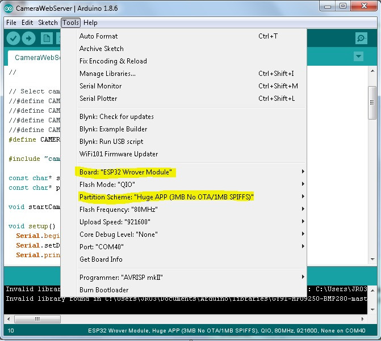Click the console horizontal scrollbar thumb
The width and height of the screenshot is (381, 341).
37,319
